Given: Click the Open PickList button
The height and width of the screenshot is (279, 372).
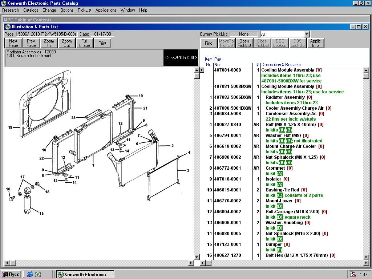Looking at the screenshot, I should coord(244,43).
